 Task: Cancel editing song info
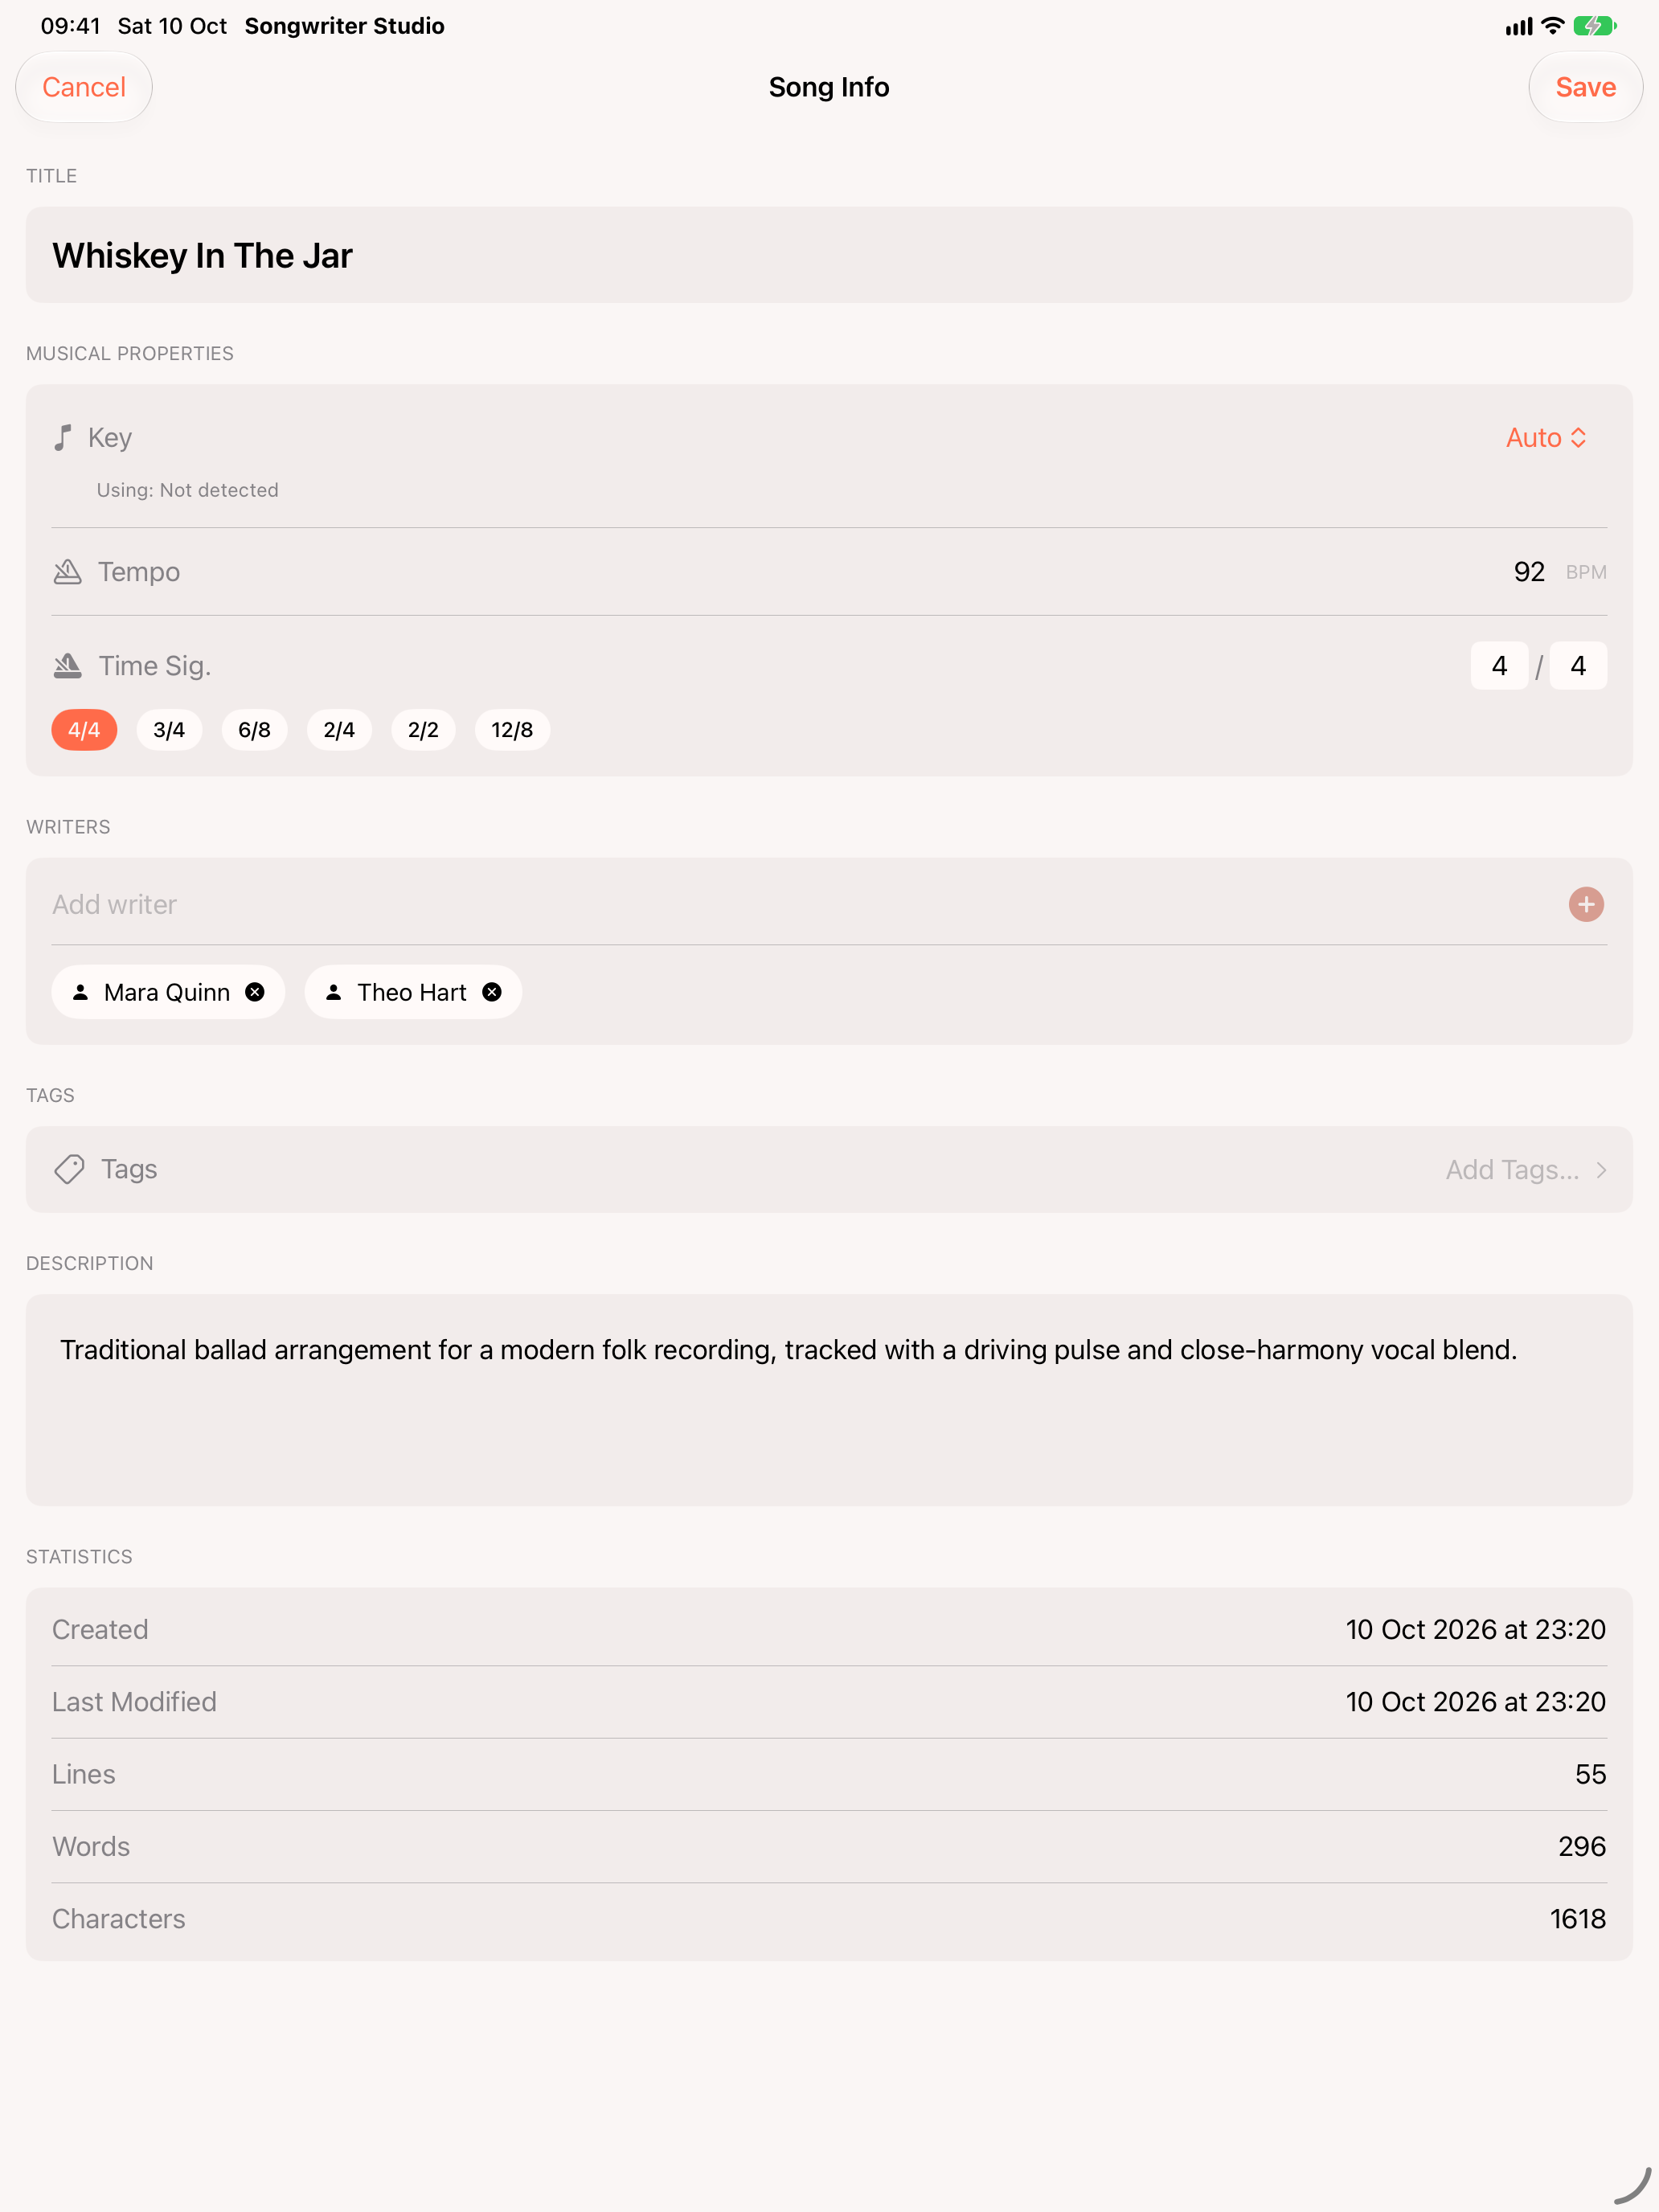tap(84, 87)
